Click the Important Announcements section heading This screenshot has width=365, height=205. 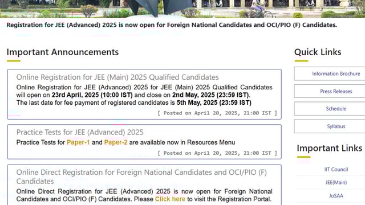point(63,52)
